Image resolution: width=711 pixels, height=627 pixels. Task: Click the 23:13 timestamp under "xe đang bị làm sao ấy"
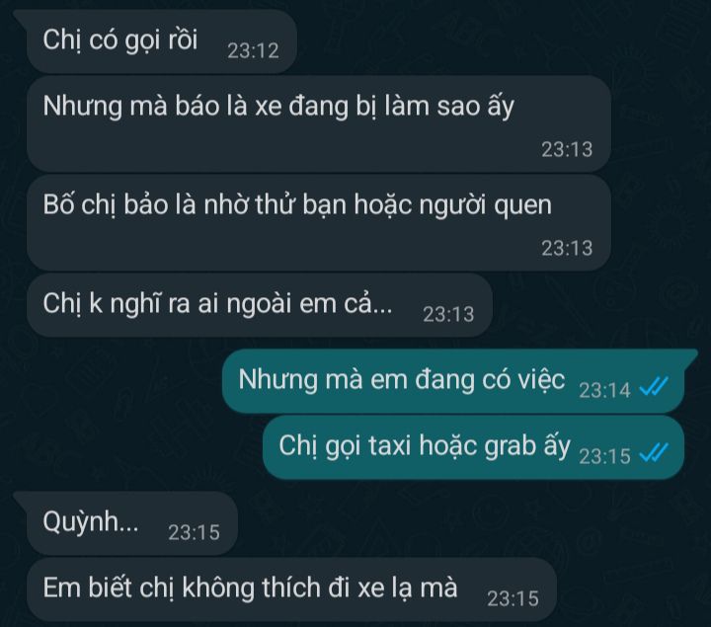coord(567,150)
